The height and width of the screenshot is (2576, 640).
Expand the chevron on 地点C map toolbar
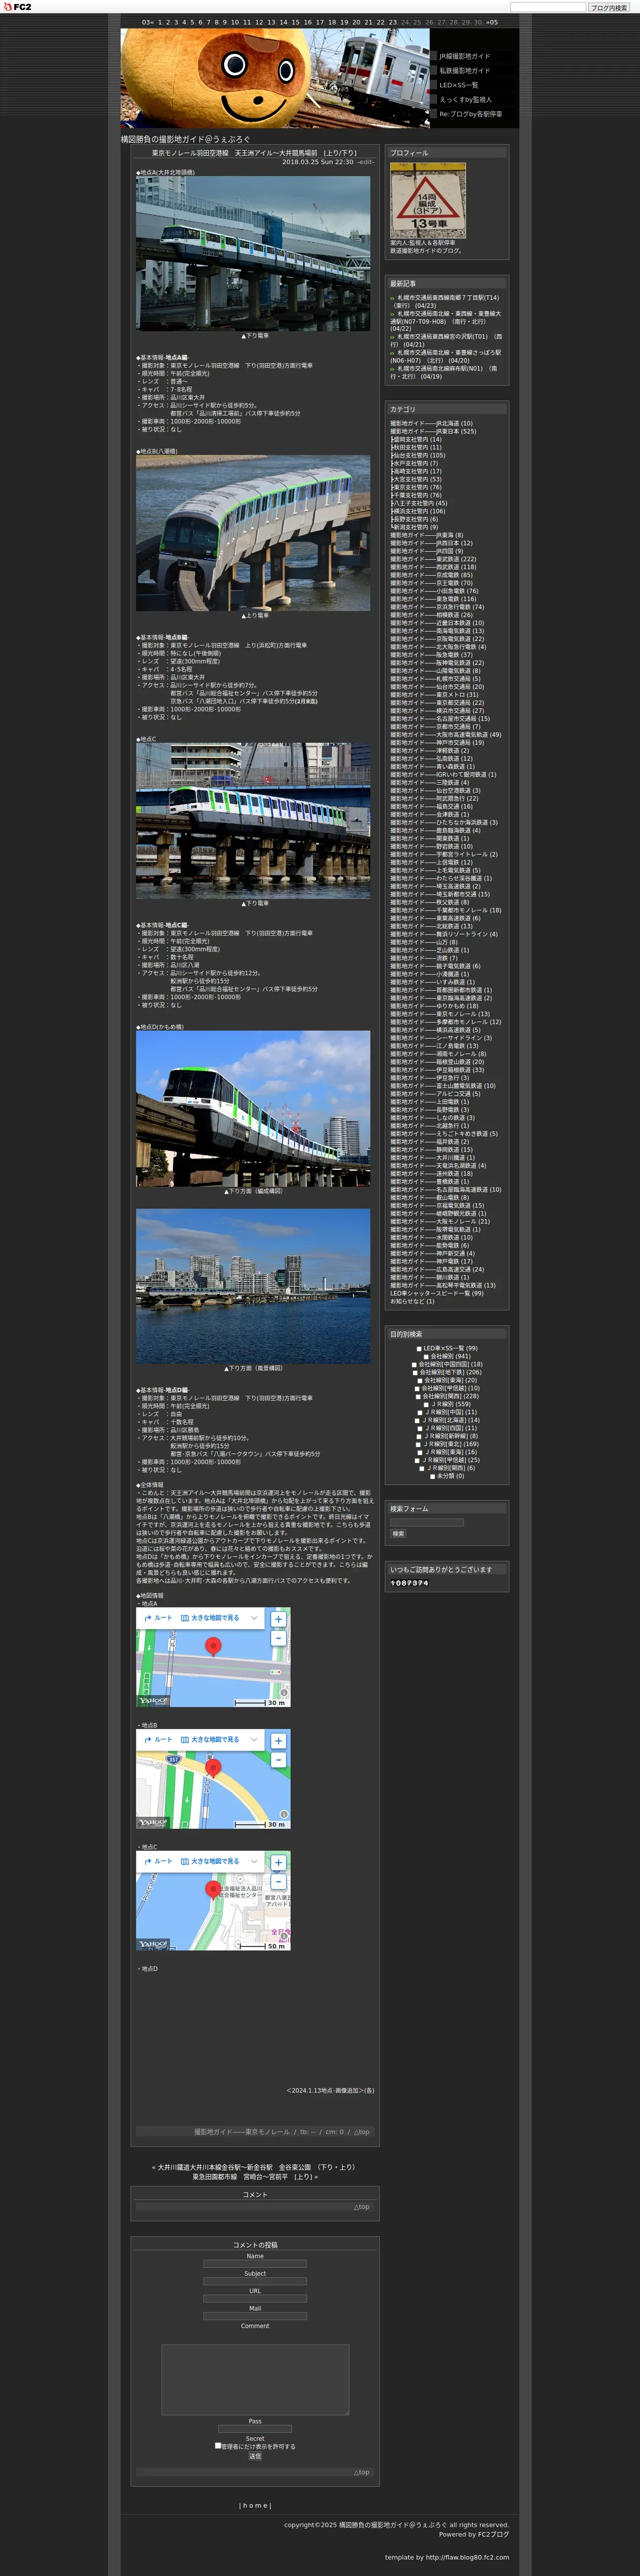(x=254, y=1862)
